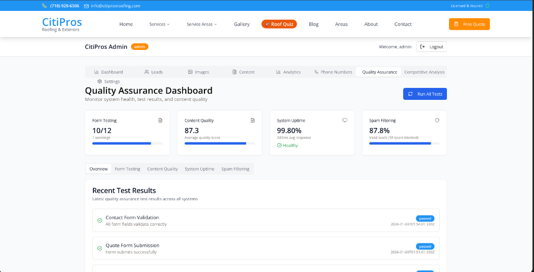
Task: Click the logout arrow icon
Action: (x=422, y=47)
